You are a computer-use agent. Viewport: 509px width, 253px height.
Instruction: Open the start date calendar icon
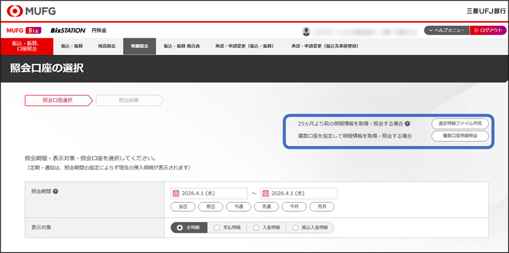(x=176, y=193)
